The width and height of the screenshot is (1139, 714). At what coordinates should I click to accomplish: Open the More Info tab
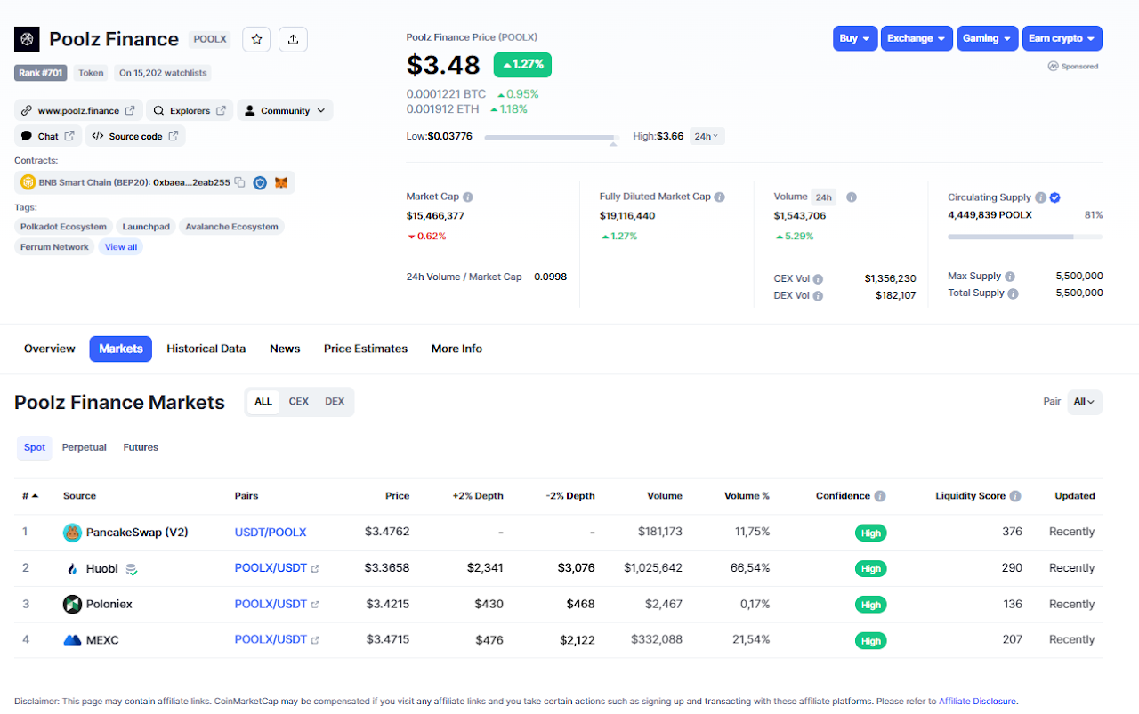[x=456, y=349]
